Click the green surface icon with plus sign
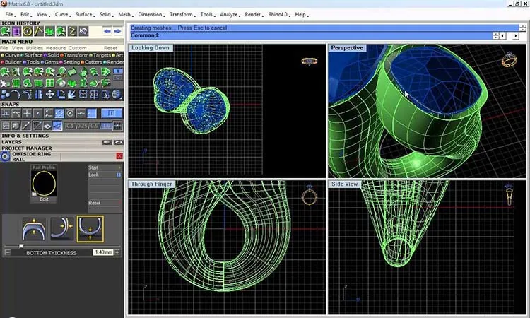Image resolution: width=530 pixels, height=318 pixels. pyautogui.click(x=49, y=71)
